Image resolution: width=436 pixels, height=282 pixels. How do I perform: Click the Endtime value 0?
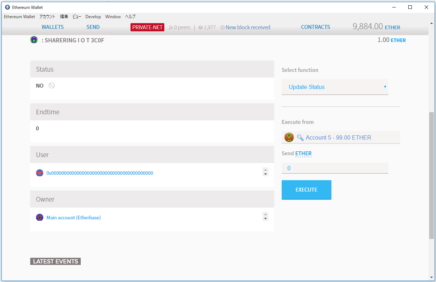pos(37,128)
